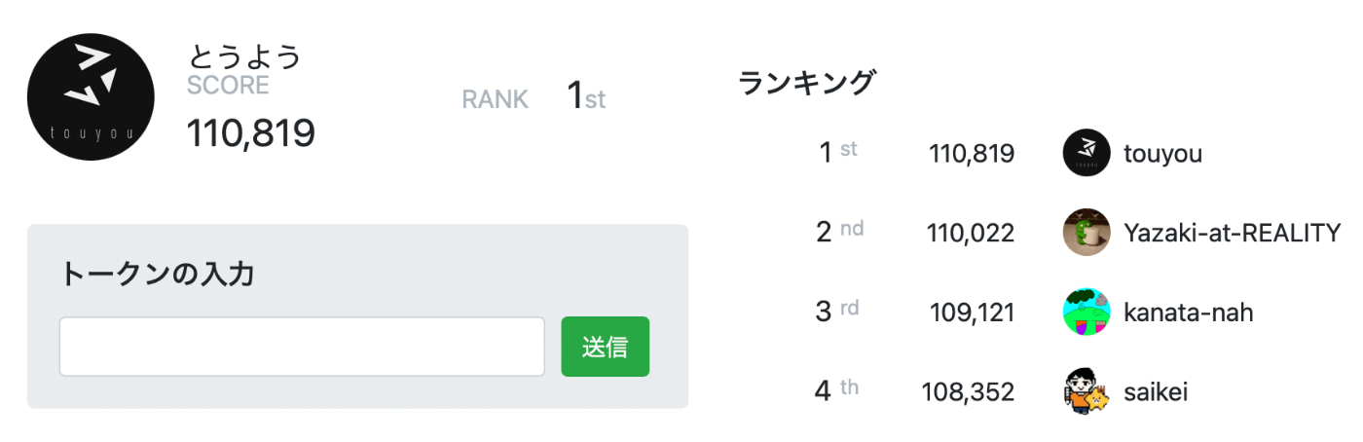Click saikei's avatar icon
This screenshot has width=1363, height=442.
point(1087,391)
